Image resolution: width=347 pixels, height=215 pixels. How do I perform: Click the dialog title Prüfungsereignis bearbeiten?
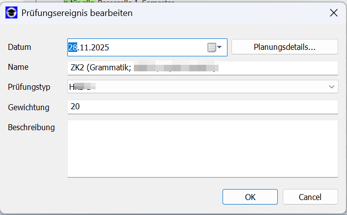pyautogui.click(x=77, y=13)
